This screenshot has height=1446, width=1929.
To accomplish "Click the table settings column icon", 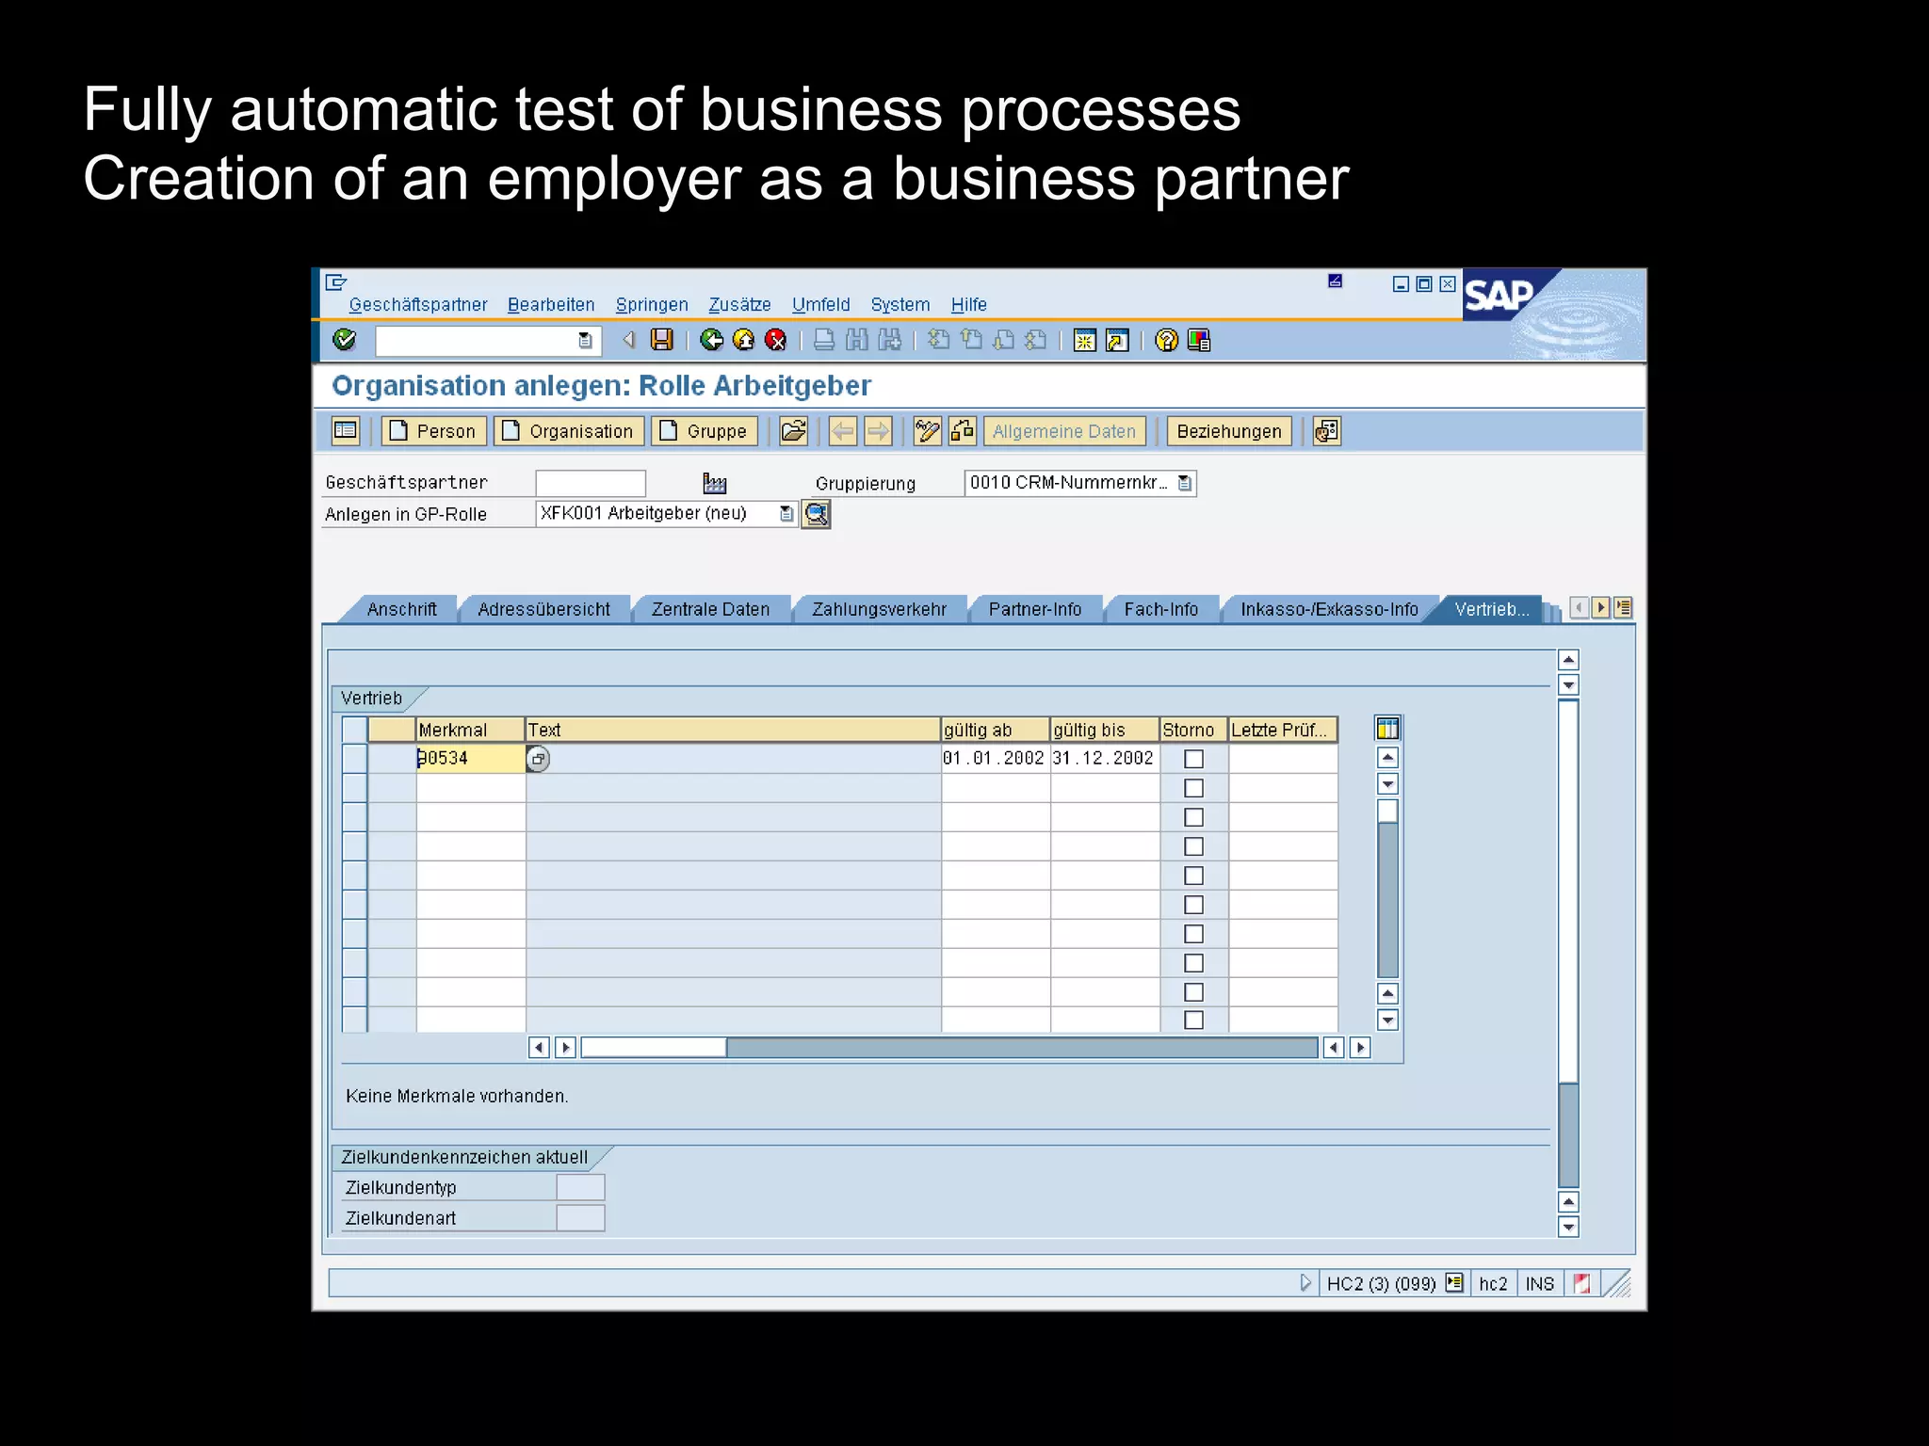I will pos(1387,729).
